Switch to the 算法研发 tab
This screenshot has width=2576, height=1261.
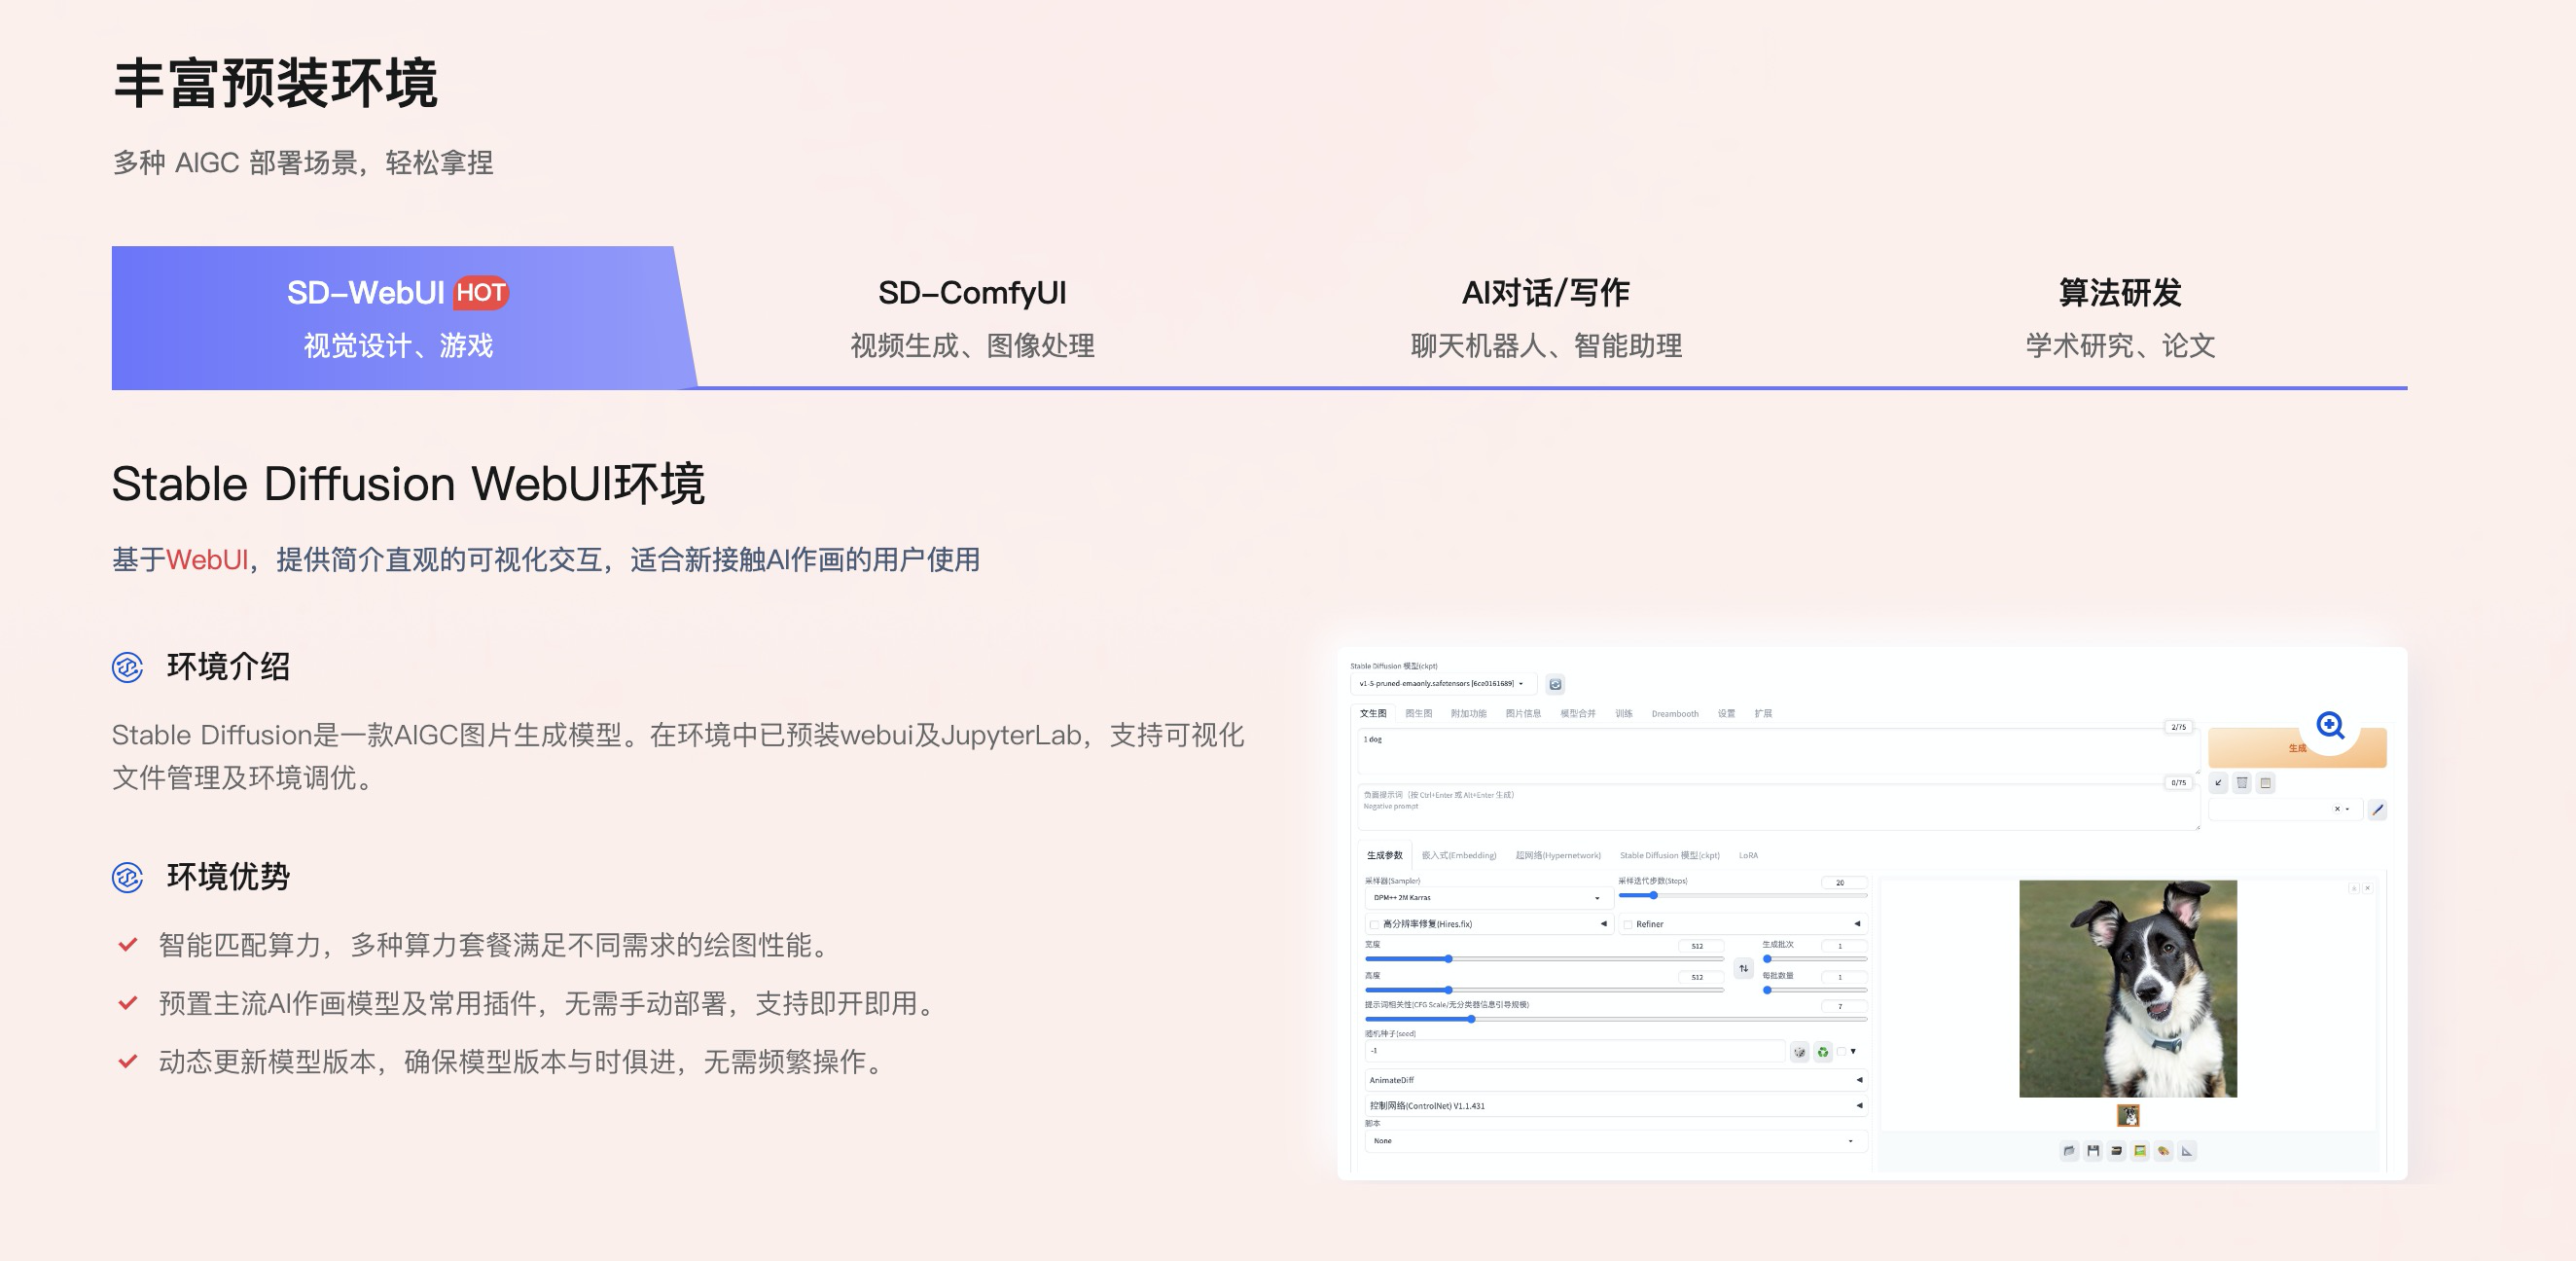[x=2120, y=317]
